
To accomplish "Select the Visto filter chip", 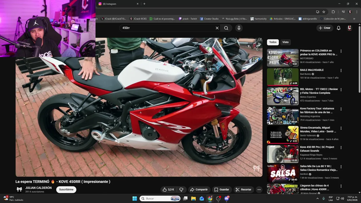I will tap(285, 42).
